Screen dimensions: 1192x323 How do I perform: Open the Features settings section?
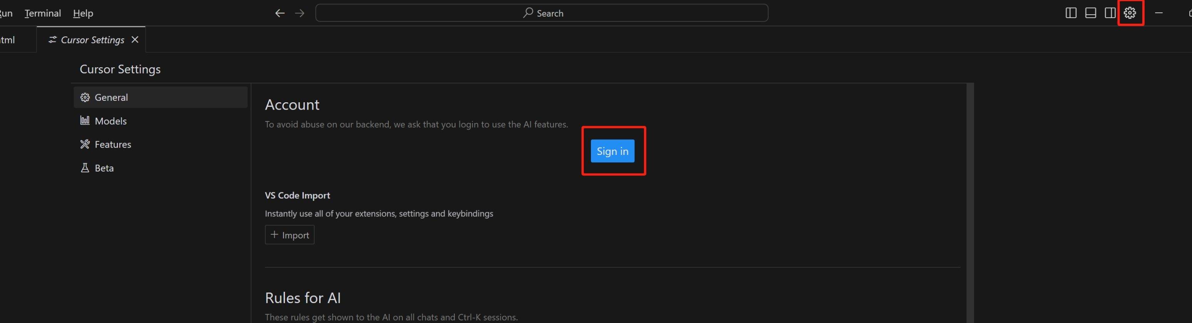coord(112,144)
